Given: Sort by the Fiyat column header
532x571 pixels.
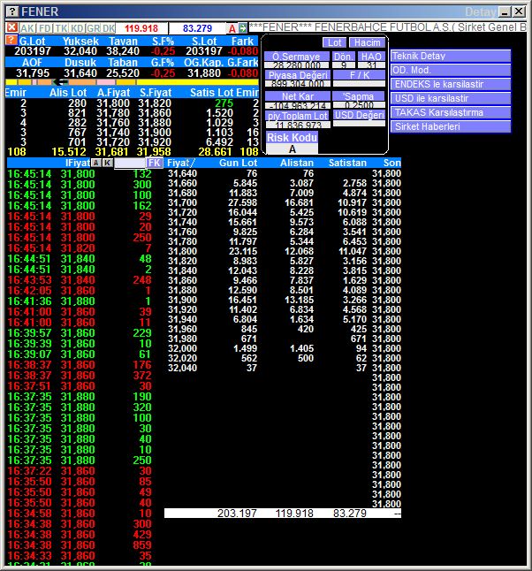Looking at the screenshot, I should pyautogui.click(x=181, y=163).
